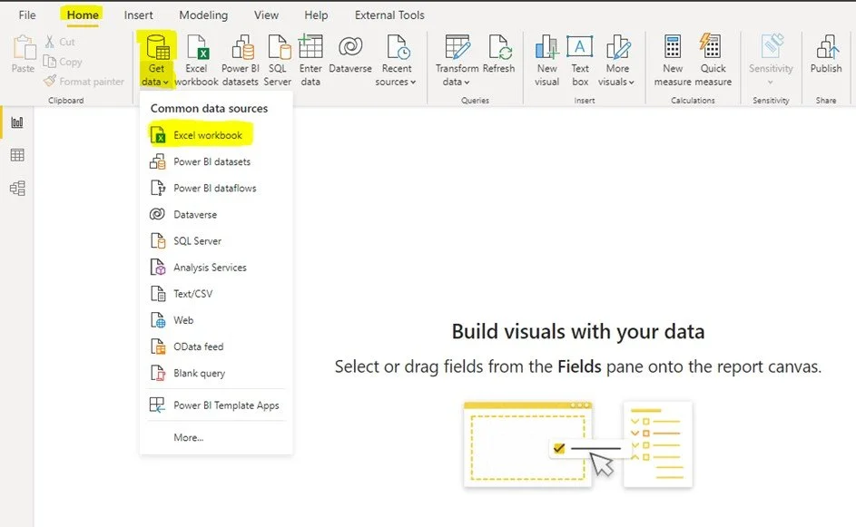
Task: Open Power BI Template Apps
Action: [216, 405]
